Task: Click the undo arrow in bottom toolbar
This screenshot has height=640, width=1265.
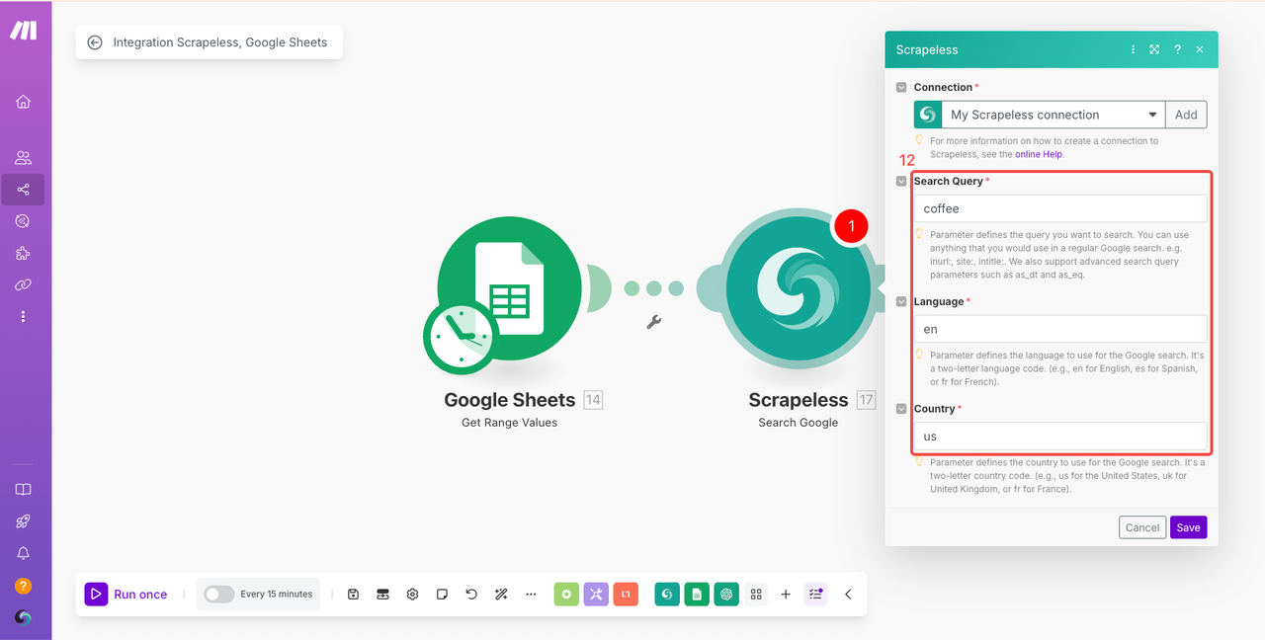Action: 471,595
